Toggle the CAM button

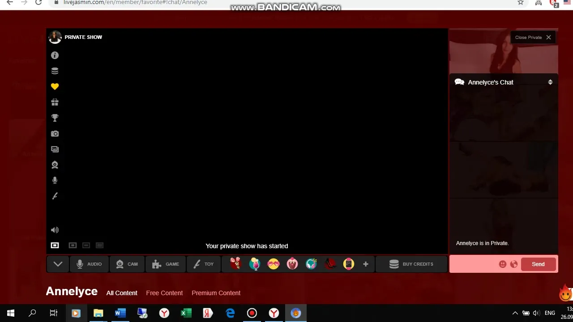(127, 264)
